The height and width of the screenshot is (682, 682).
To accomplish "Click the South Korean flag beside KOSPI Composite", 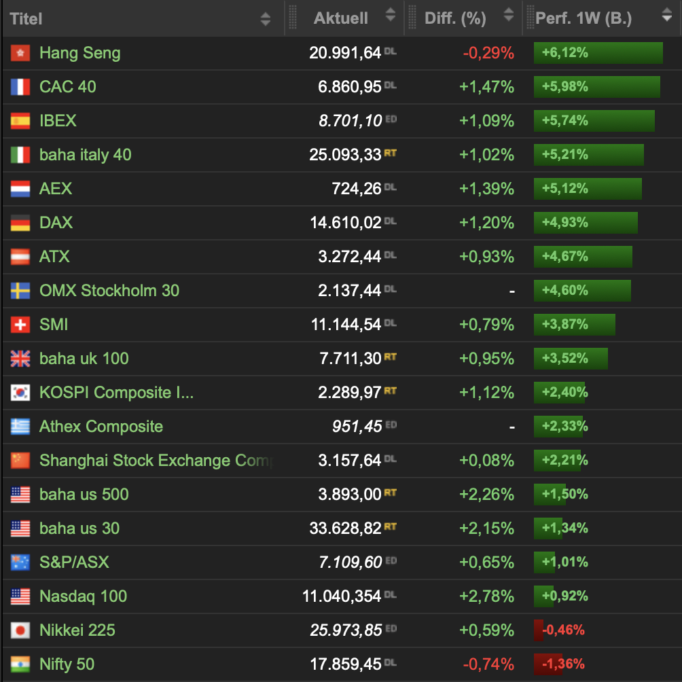I will [20, 393].
